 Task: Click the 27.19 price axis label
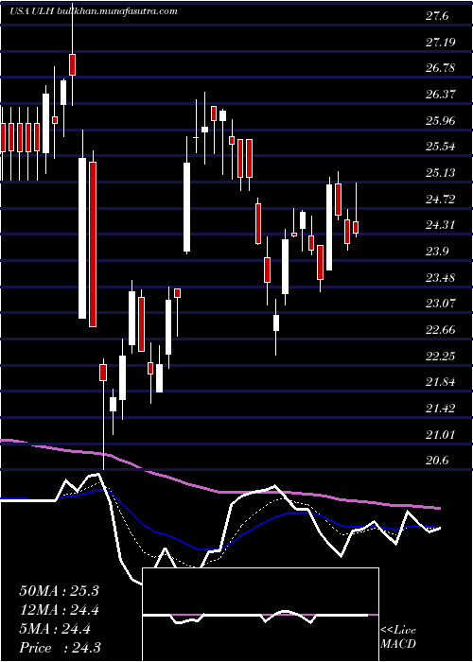(441, 42)
